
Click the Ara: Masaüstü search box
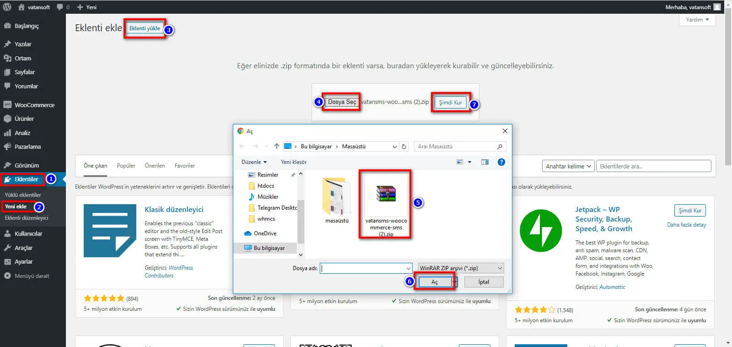pyautogui.click(x=459, y=146)
